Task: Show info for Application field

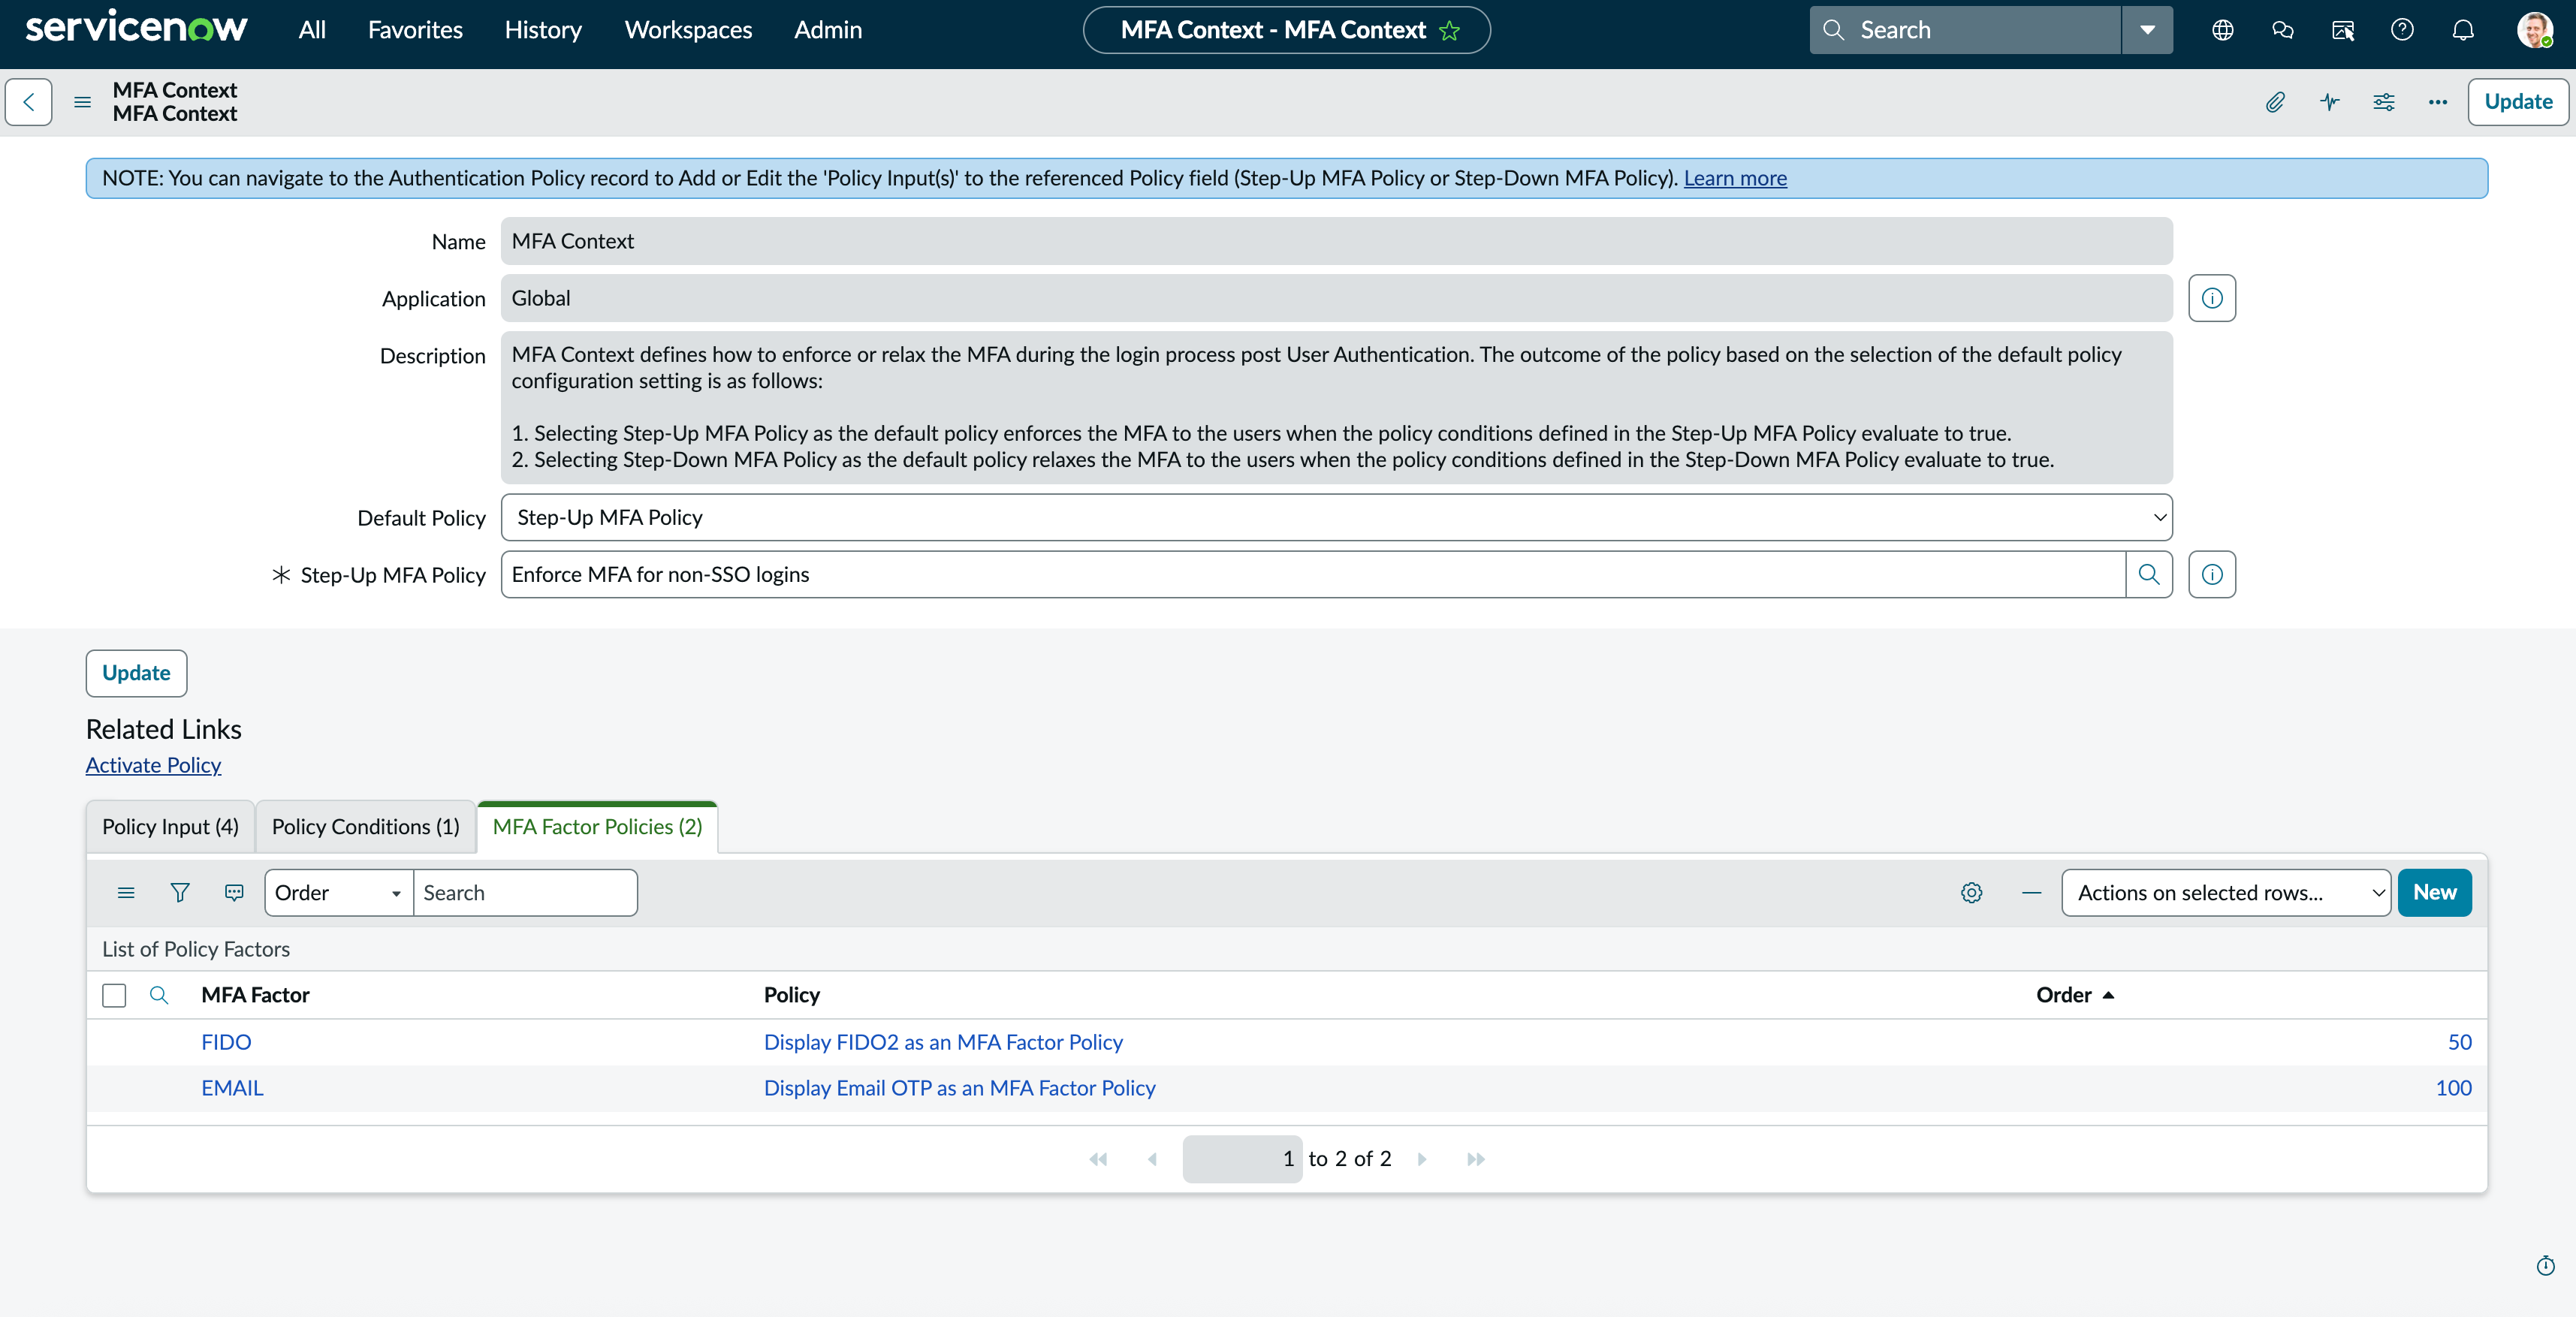Action: click(x=2212, y=298)
